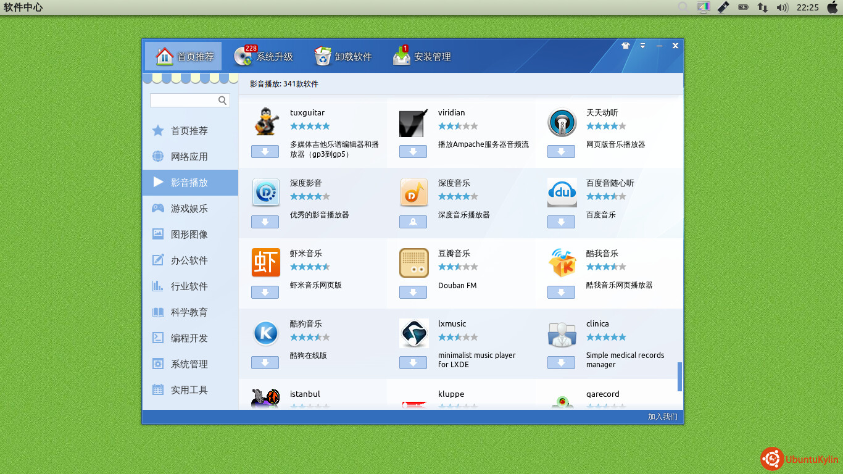Choose 办公软件 category in sidebar
The height and width of the screenshot is (474, 843).
tap(189, 260)
